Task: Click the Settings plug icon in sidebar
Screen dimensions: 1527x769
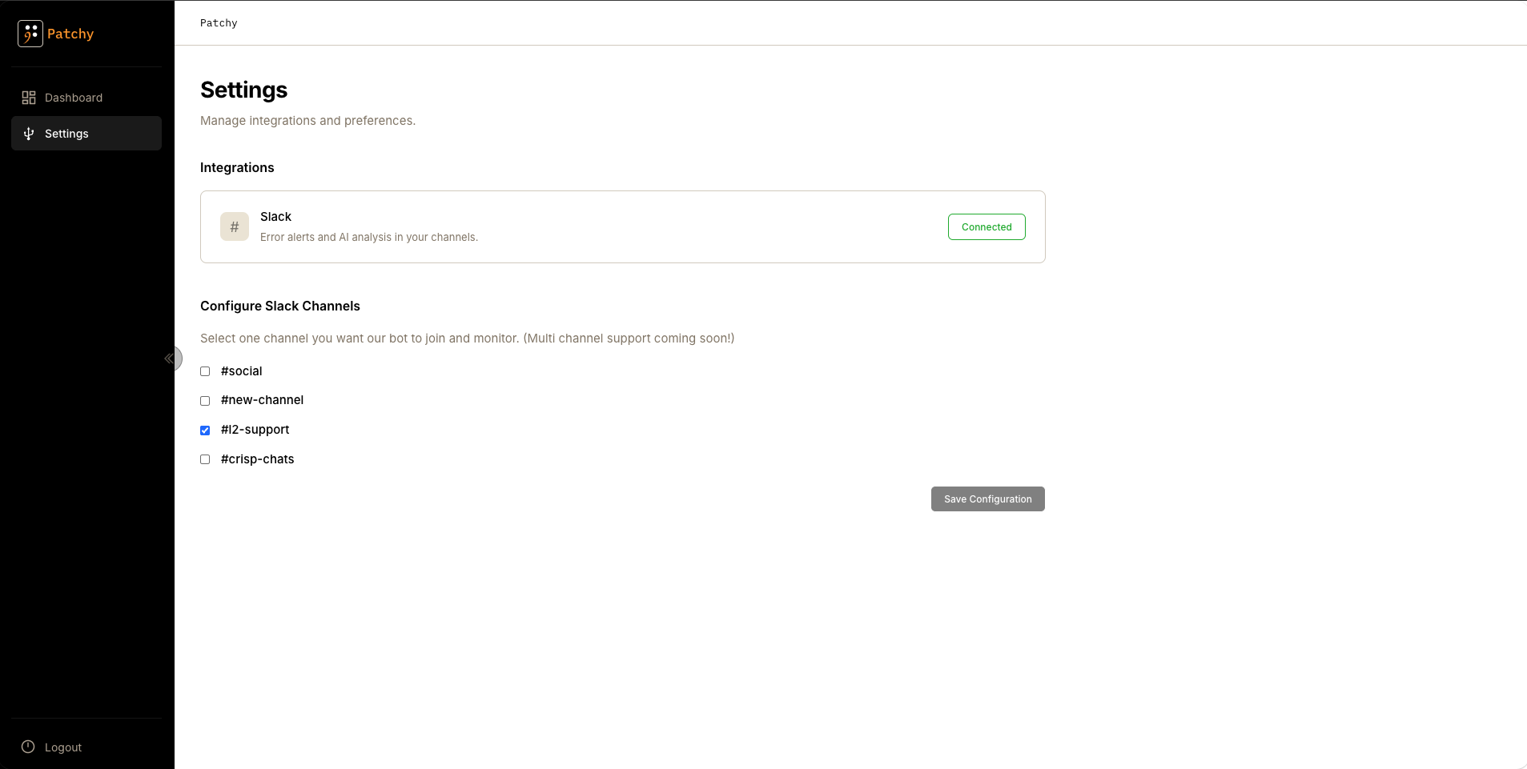Action: tap(29, 134)
